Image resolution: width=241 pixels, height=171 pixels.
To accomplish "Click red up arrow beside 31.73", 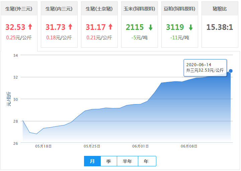I will click(x=70, y=27).
